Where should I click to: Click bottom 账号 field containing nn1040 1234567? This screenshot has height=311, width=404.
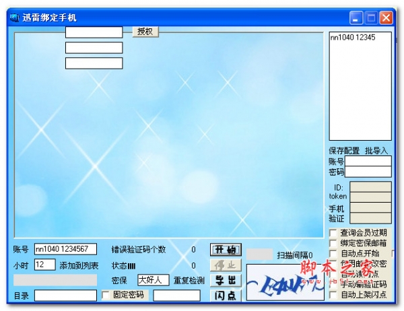point(66,249)
